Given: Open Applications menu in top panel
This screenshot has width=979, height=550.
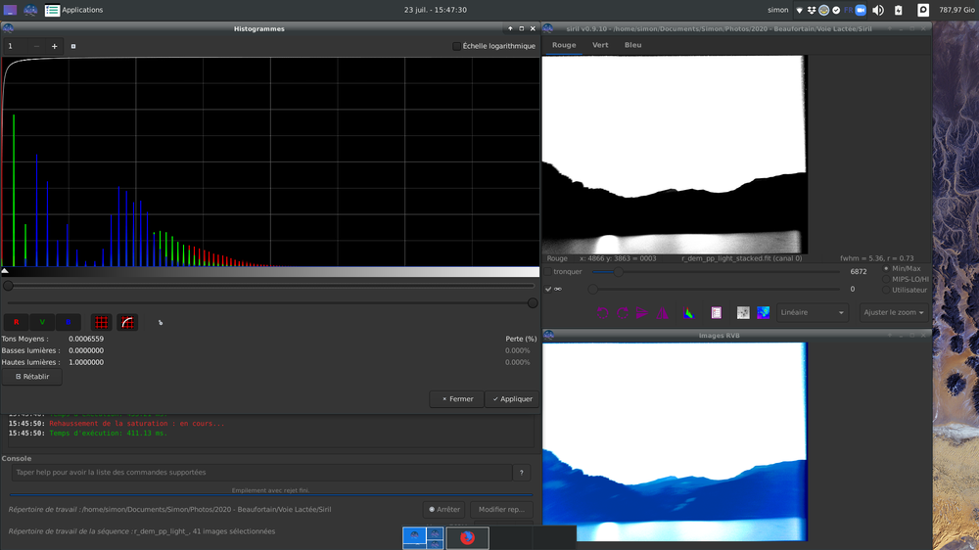Looking at the screenshot, I should pyautogui.click(x=74, y=10).
